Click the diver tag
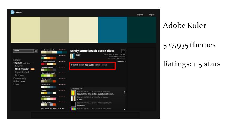This screenshot has width=230, height=129. pos(81,65)
